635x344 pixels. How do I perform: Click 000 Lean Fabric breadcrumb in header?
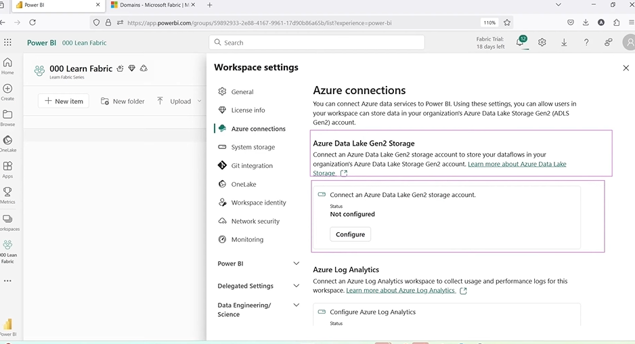pos(84,43)
